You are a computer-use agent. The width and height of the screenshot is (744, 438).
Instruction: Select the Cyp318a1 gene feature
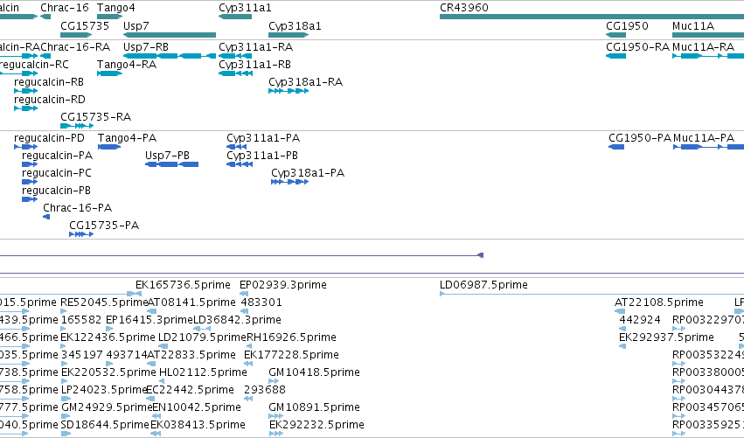pos(289,35)
